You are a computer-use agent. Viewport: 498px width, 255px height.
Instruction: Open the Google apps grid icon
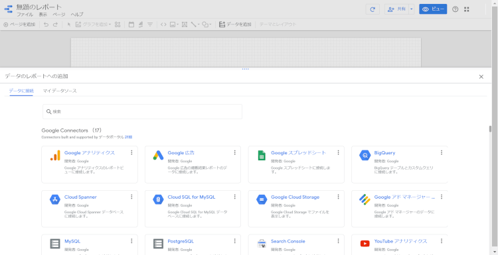tap(467, 9)
